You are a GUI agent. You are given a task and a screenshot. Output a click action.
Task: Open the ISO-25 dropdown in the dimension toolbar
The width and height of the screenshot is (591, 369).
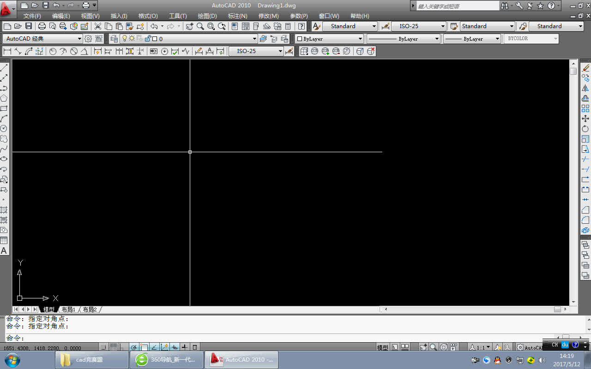tap(256, 51)
